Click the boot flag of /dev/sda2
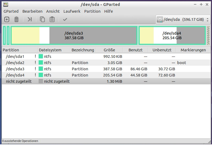212x166 pixels. tap(181, 62)
